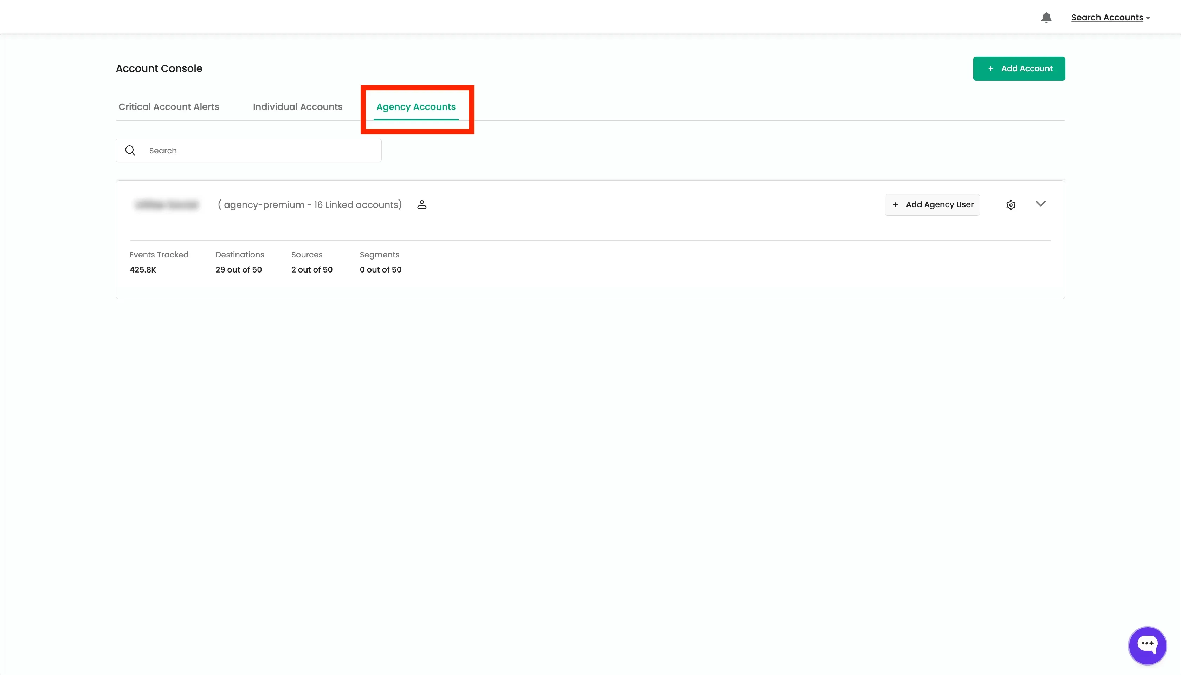This screenshot has width=1181, height=675.
Task: Open agency account settings gear
Action: pos(1011,205)
